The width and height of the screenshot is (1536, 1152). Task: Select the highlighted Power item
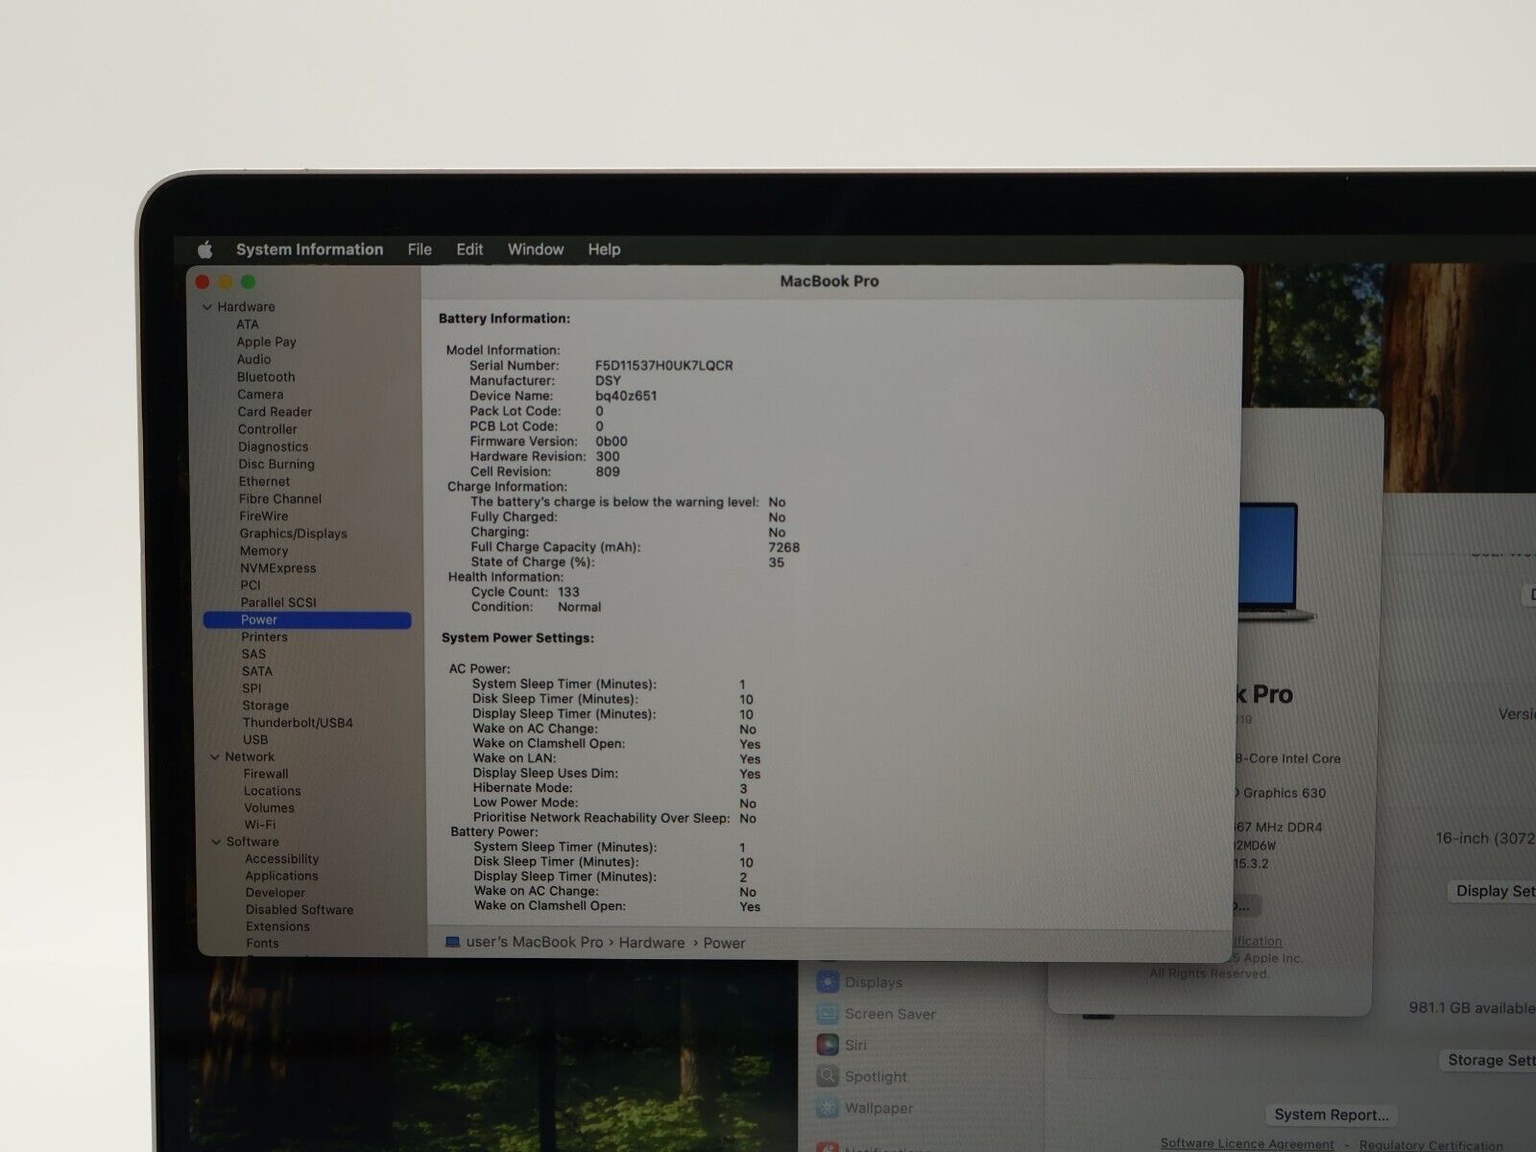pos(307,620)
